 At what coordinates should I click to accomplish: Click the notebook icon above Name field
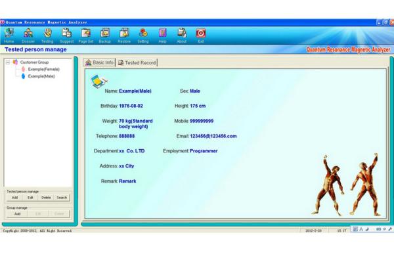pyautogui.click(x=99, y=81)
